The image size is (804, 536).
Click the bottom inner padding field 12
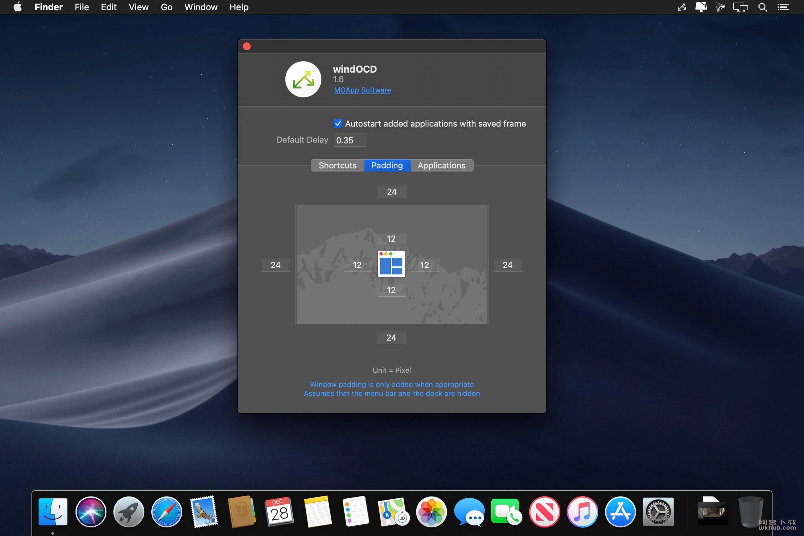(391, 290)
